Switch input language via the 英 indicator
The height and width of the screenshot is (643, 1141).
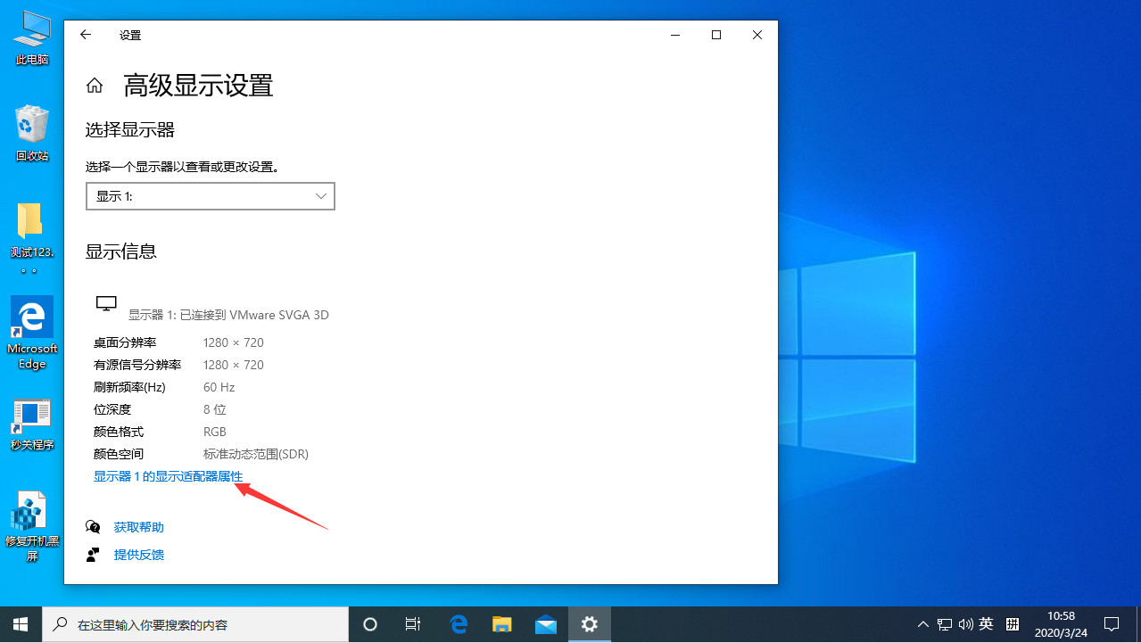pyautogui.click(x=986, y=624)
